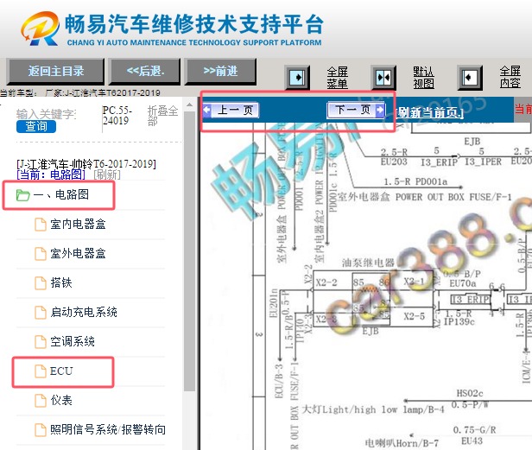
Task: Click document icon next to 照明信号系统
Action: tap(41, 430)
